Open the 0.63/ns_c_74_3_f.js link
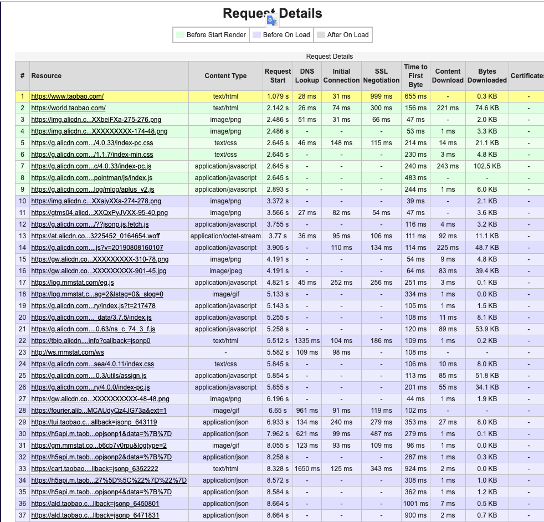This screenshot has height=522, width=544. coord(93,329)
